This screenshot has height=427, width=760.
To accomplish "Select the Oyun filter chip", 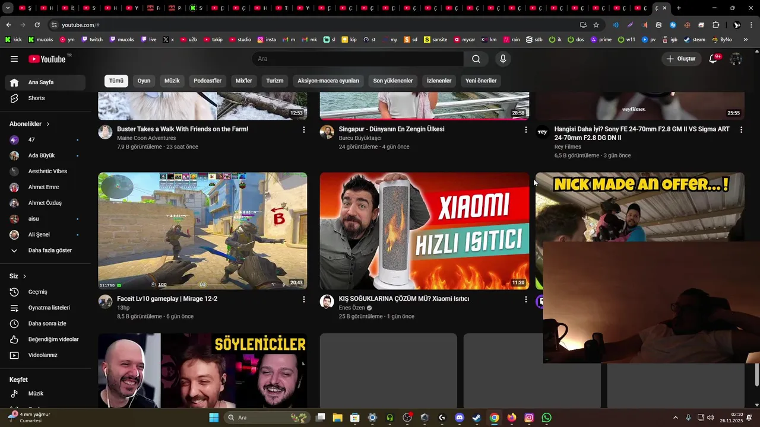I will [x=144, y=81].
